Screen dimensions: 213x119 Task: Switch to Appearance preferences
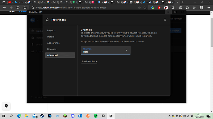[x=53, y=43]
